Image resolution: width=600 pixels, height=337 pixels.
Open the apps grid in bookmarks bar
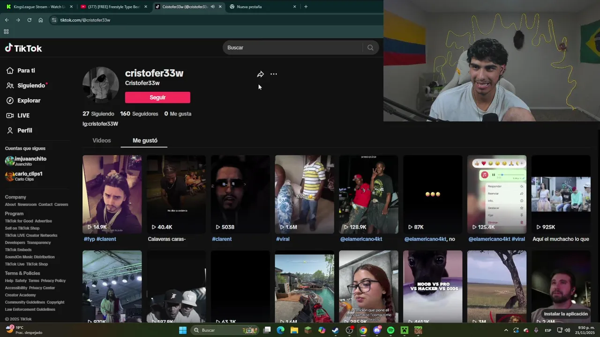point(6,32)
